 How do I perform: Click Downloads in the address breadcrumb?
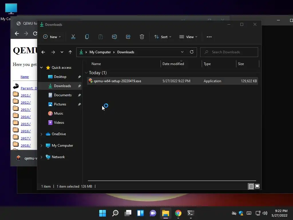126,52
